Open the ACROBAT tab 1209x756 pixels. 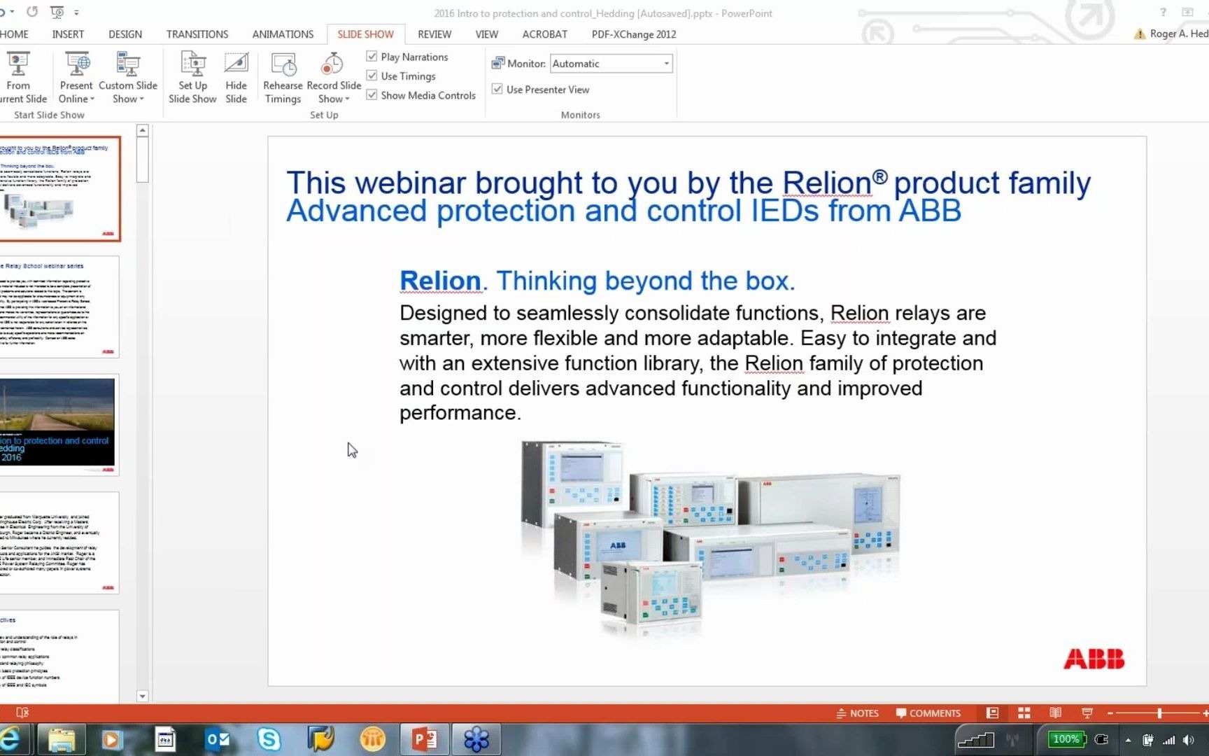click(545, 34)
